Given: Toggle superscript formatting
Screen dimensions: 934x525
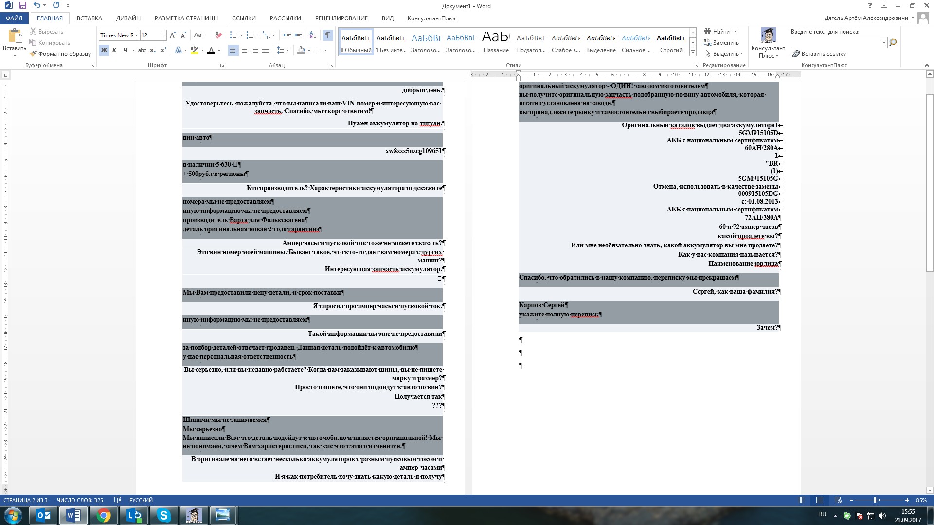Looking at the screenshot, I should 163,50.
